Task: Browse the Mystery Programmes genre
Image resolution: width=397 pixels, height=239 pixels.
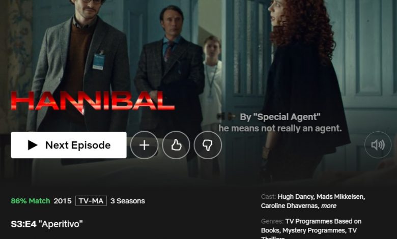Action: tap(314, 231)
